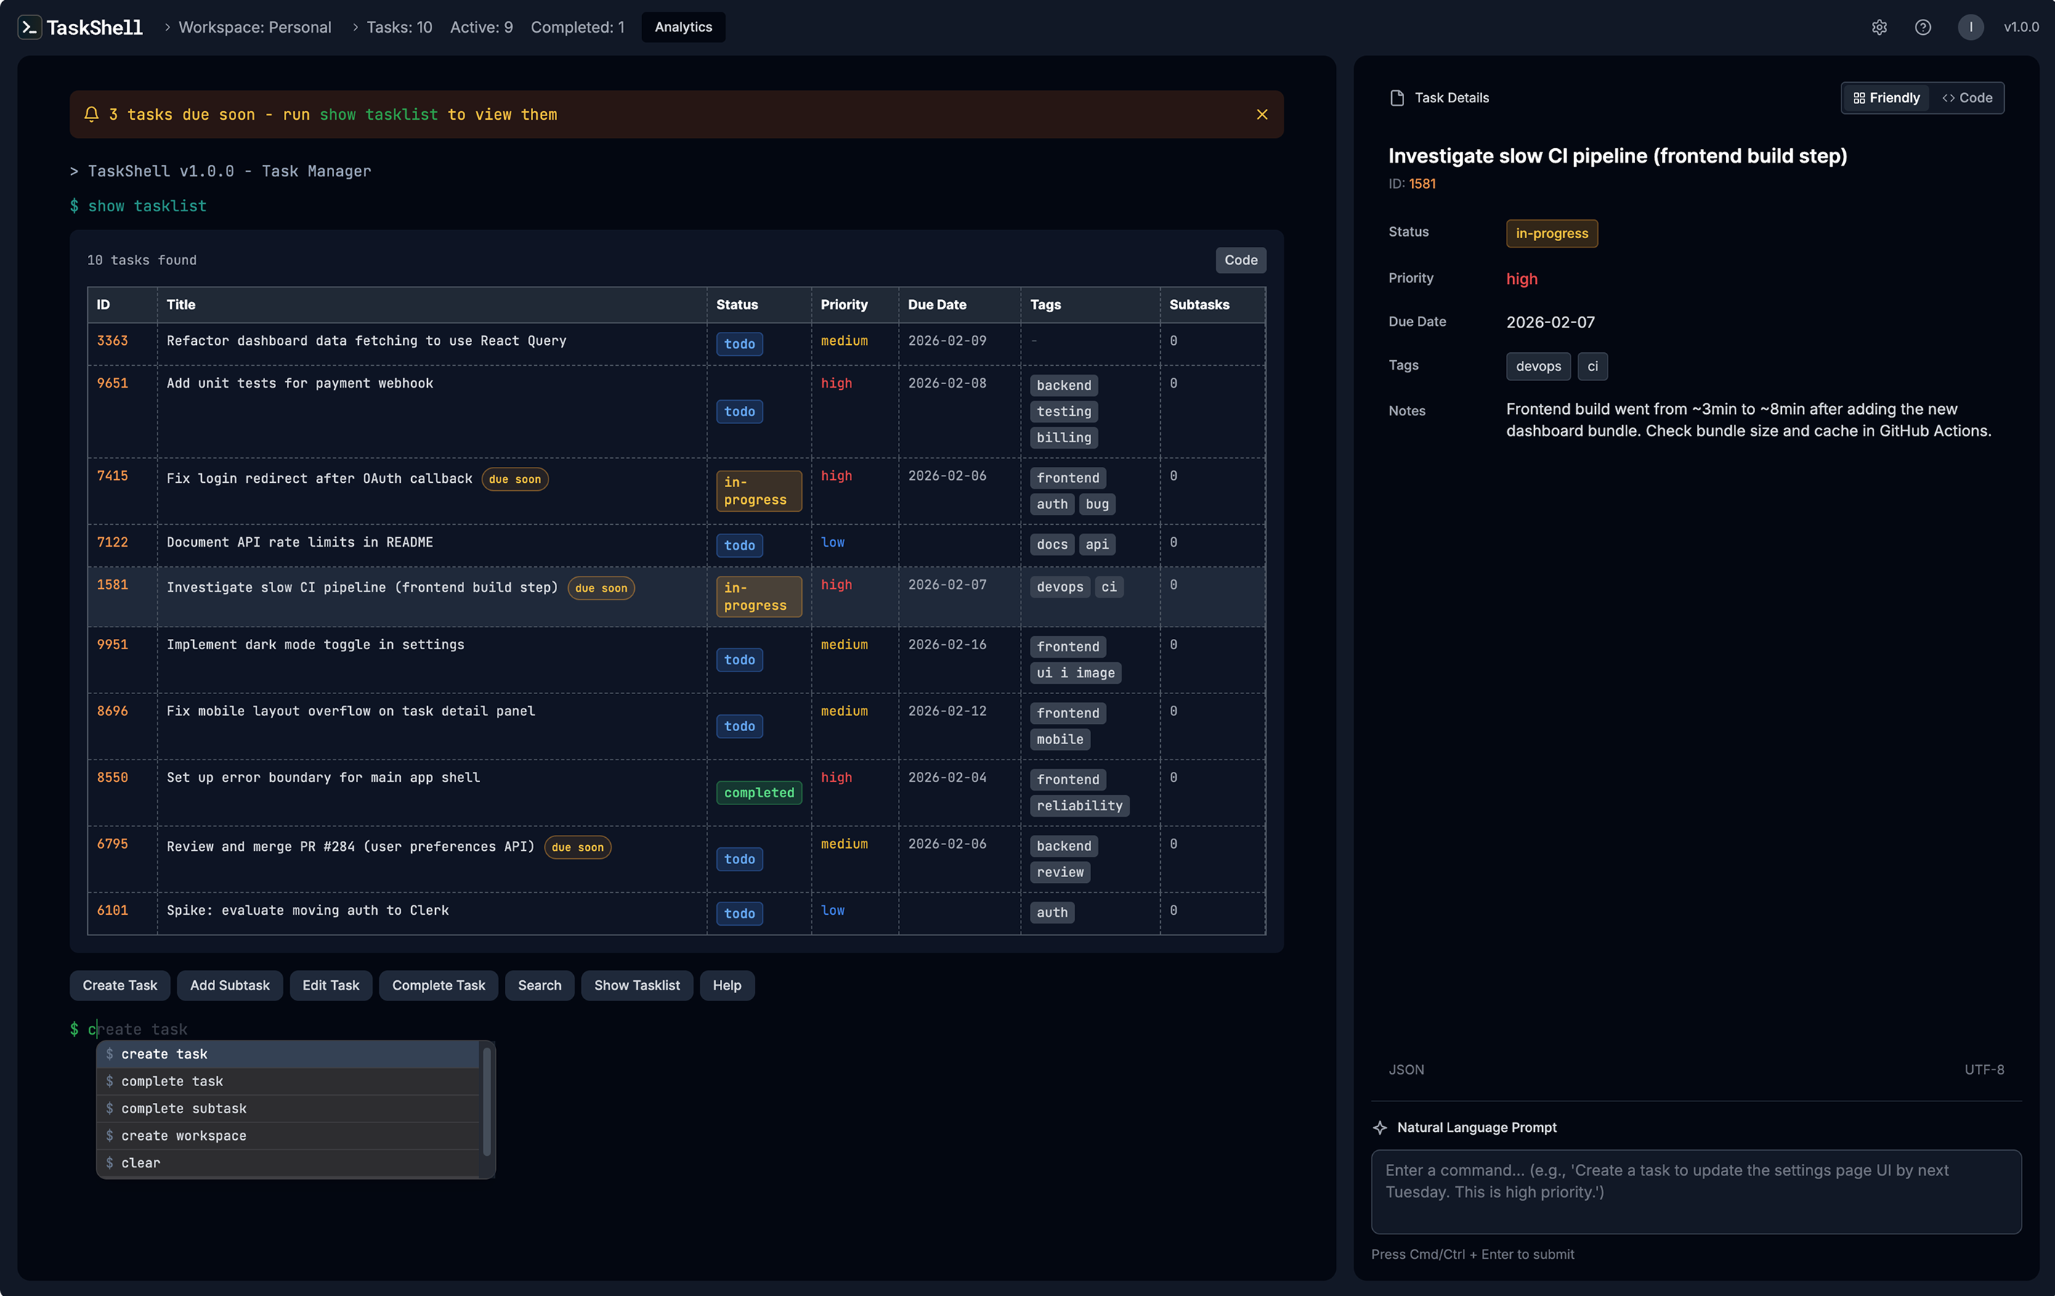The image size is (2055, 1296).
Task: Toggle the Code view for the task table
Action: 1240,259
